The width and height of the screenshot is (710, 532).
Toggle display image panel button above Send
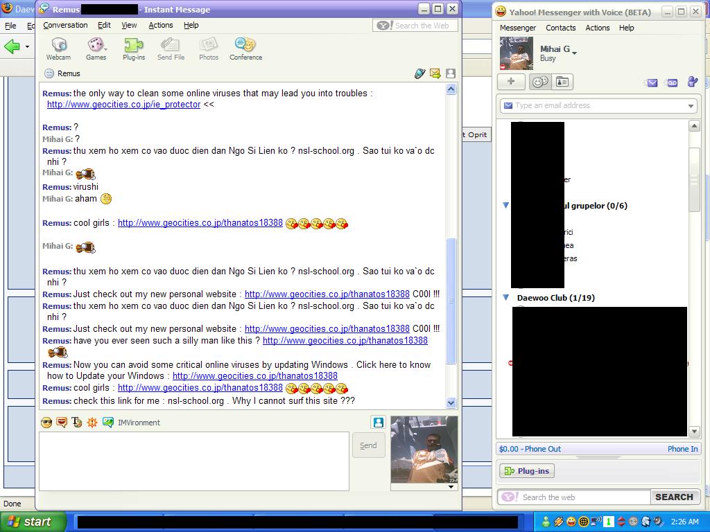(x=378, y=422)
